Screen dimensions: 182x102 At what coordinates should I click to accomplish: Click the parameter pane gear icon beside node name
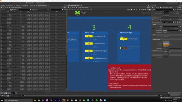174,22
